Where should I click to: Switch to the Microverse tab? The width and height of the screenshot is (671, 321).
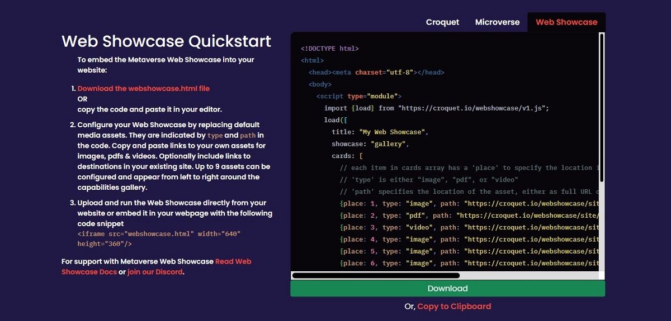[497, 22]
